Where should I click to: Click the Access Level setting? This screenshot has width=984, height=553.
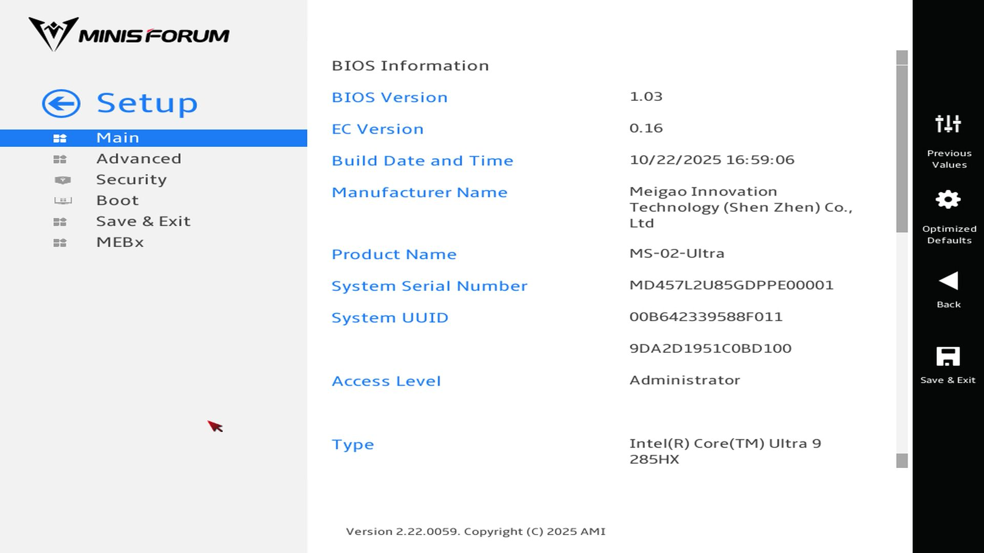[x=386, y=381]
